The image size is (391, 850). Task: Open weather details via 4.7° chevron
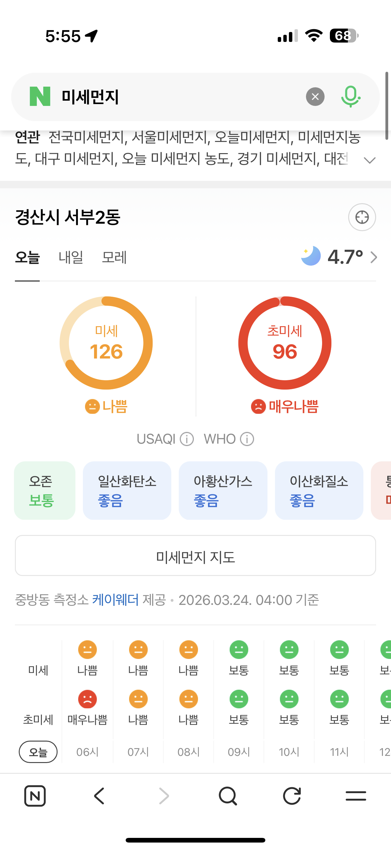pyautogui.click(x=374, y=257)
